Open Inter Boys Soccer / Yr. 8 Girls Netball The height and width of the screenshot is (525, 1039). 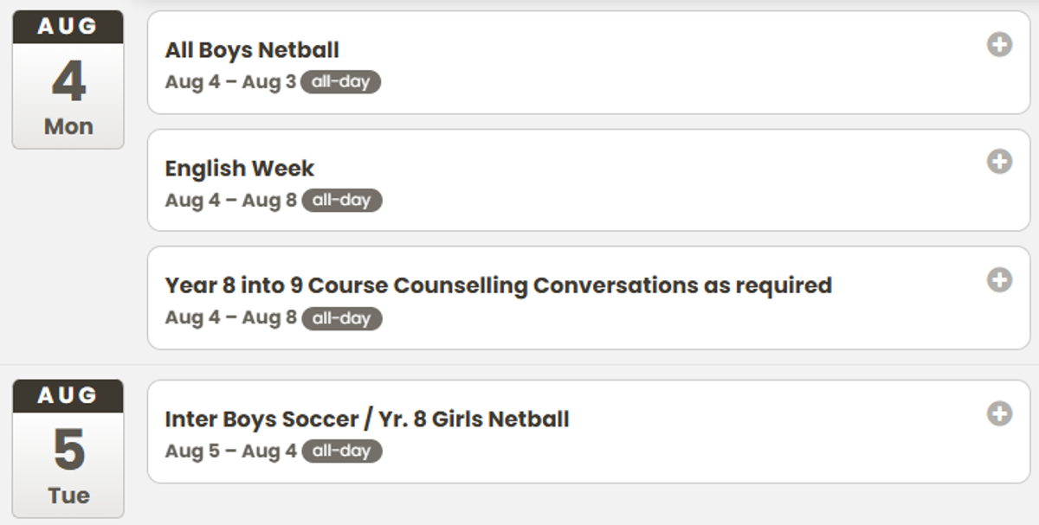click(367, 419)
